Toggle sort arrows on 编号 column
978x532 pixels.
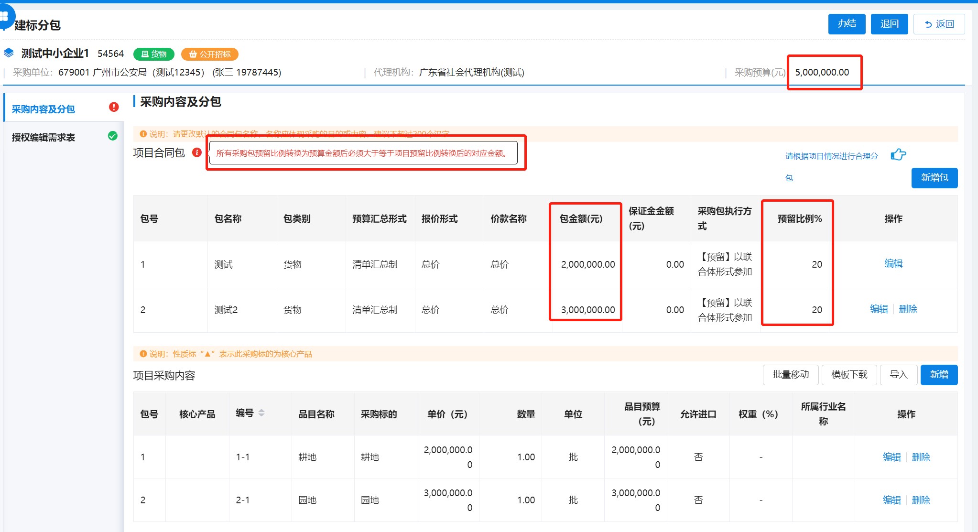pyautogui.click(x=261, y=413)
